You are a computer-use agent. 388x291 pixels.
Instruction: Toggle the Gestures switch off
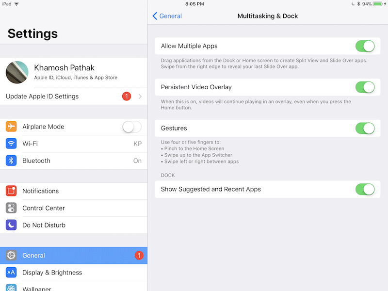(365, 129)
